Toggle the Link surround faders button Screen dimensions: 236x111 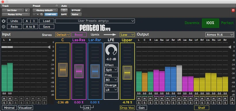pyautogui.click(x=87, y=108)
